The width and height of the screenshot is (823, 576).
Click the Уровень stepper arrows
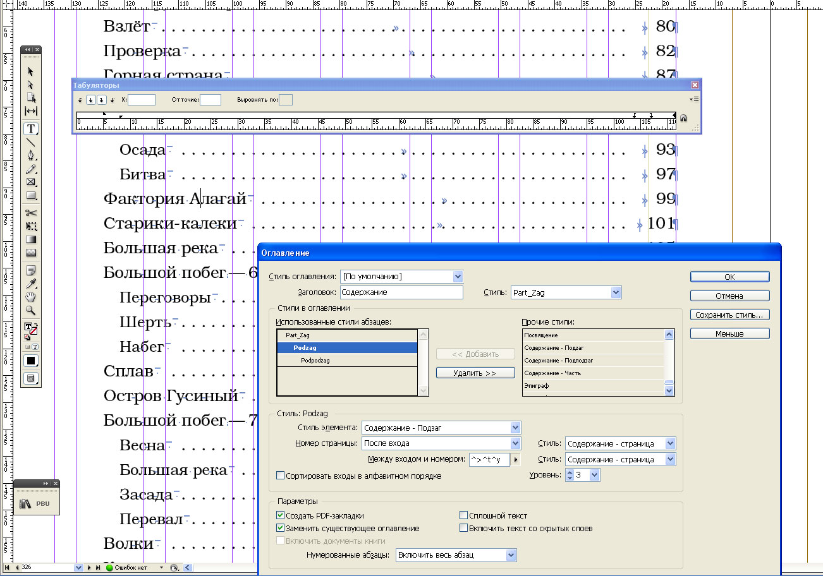pyautogui.click(x=570, y=475)
